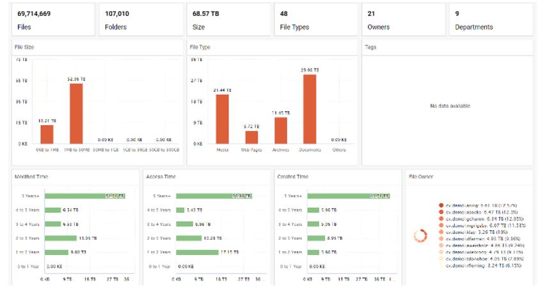Select the 0KB to 1MB bar
545x294 pixels.
(x=47, y=134)
